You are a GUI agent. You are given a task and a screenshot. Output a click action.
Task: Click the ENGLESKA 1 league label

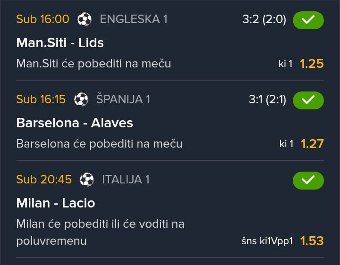(x=134, y=19)
